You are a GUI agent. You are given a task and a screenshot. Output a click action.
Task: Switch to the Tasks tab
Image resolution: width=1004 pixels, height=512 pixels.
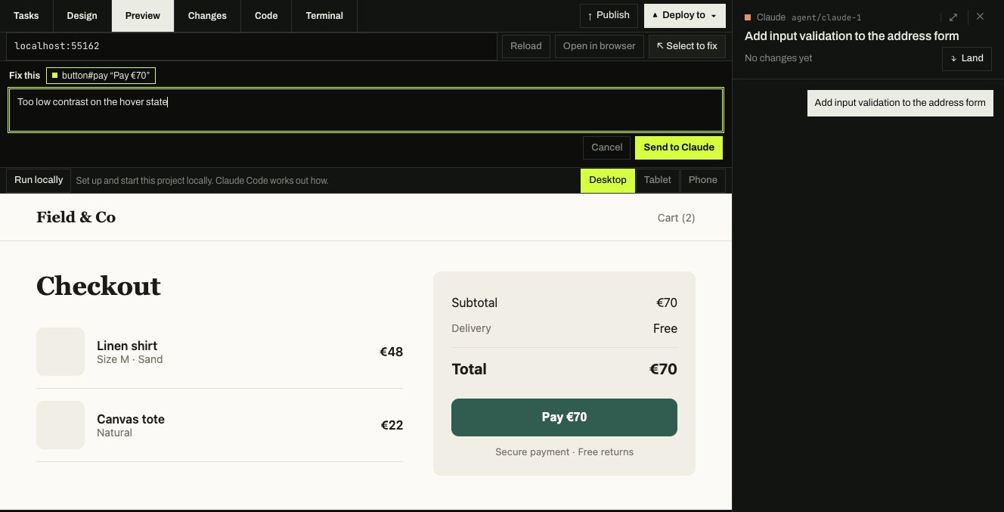26,15
